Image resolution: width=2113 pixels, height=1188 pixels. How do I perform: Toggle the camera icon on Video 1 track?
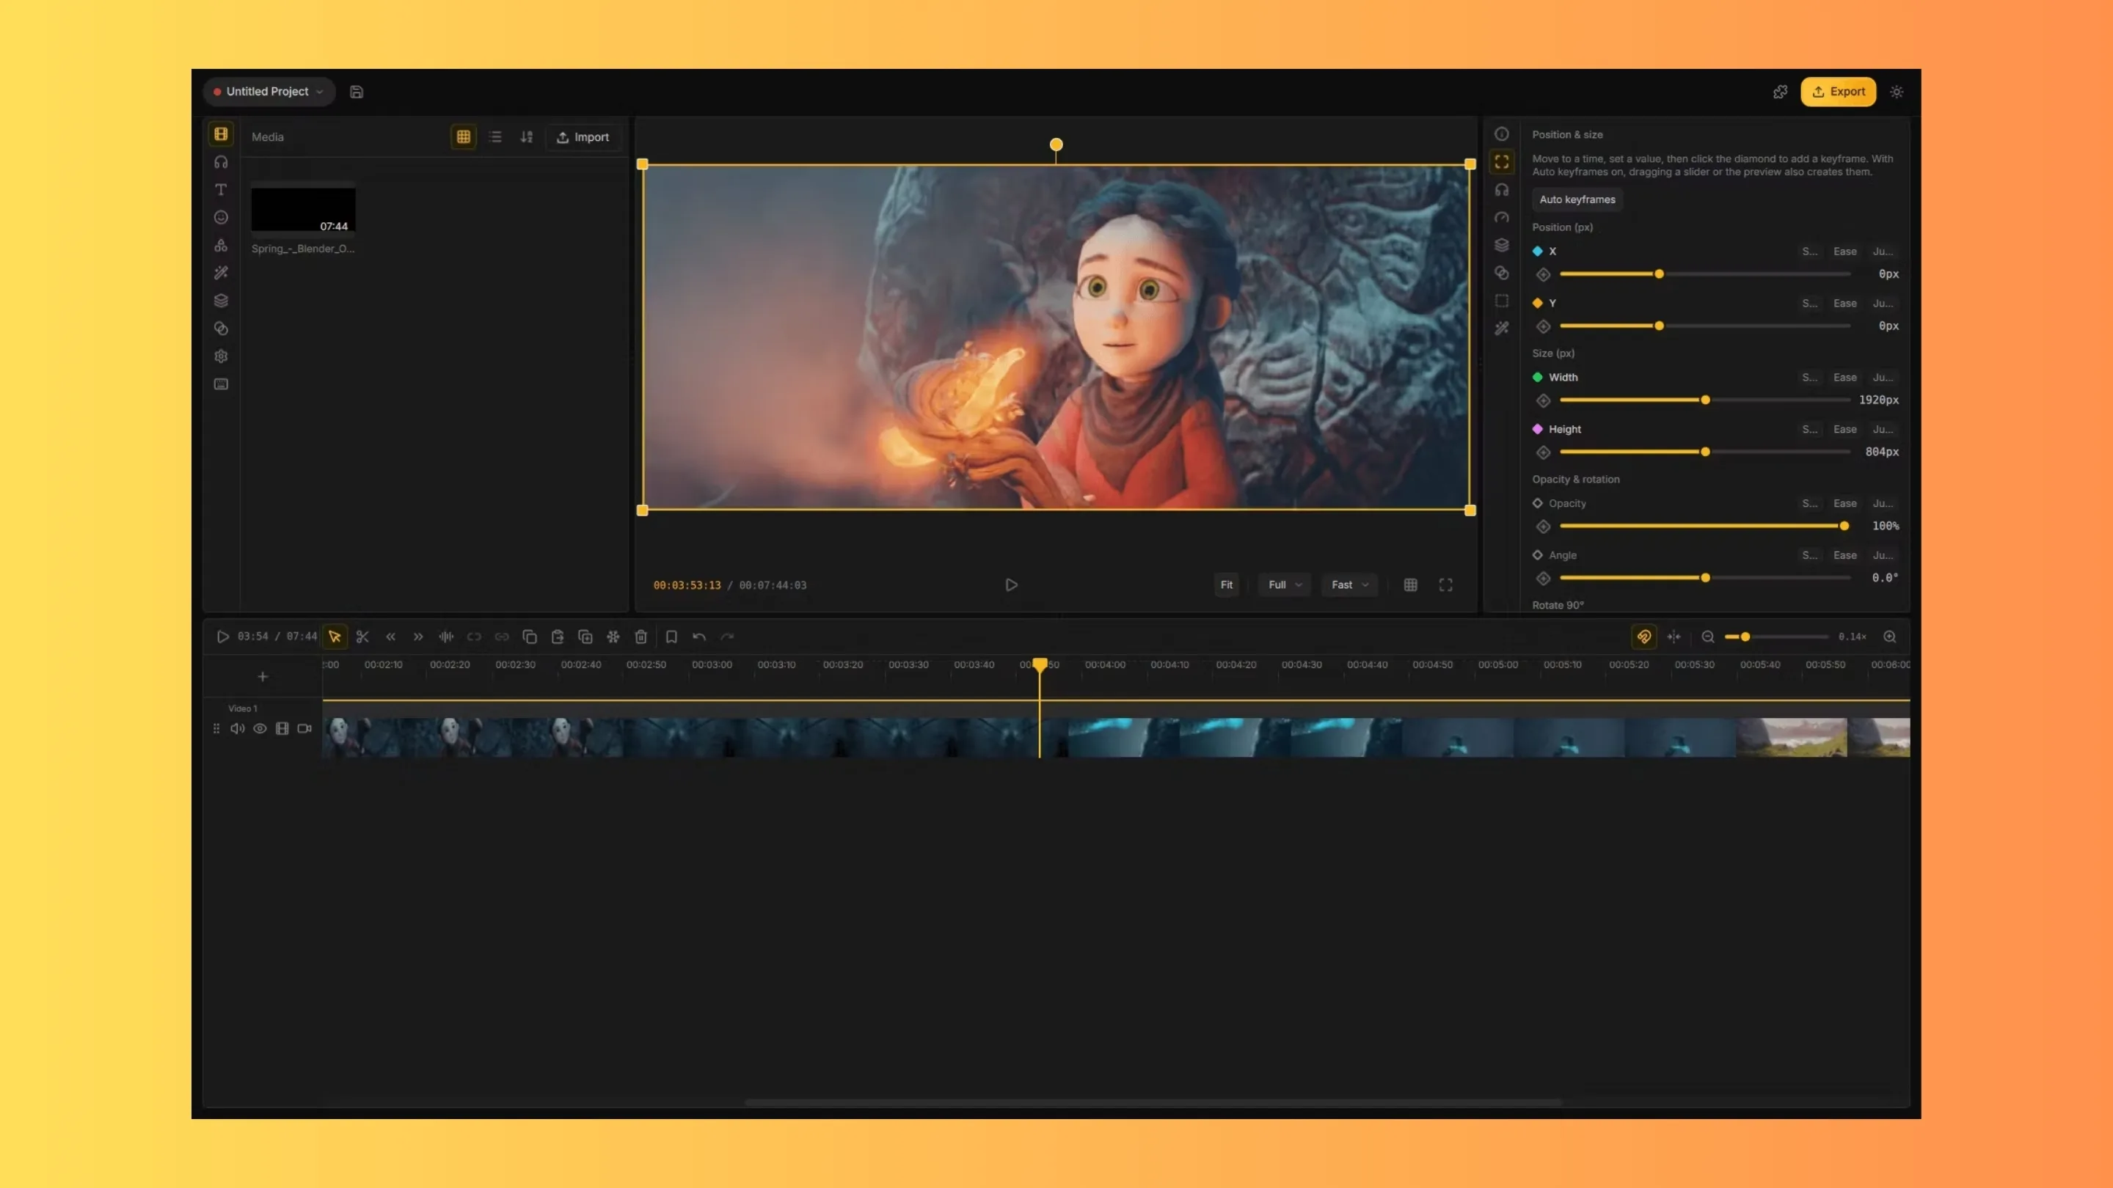(x=304, y=728)
